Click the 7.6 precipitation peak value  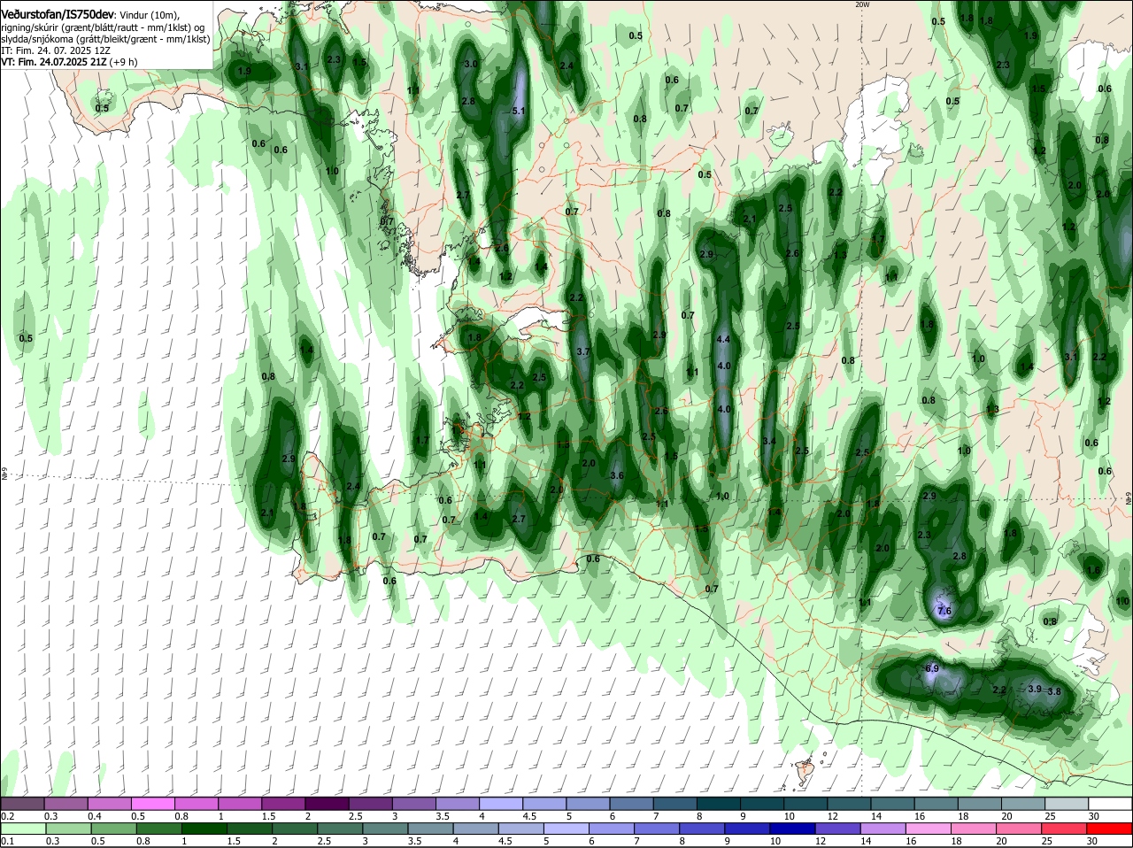(x=944, y=611)
